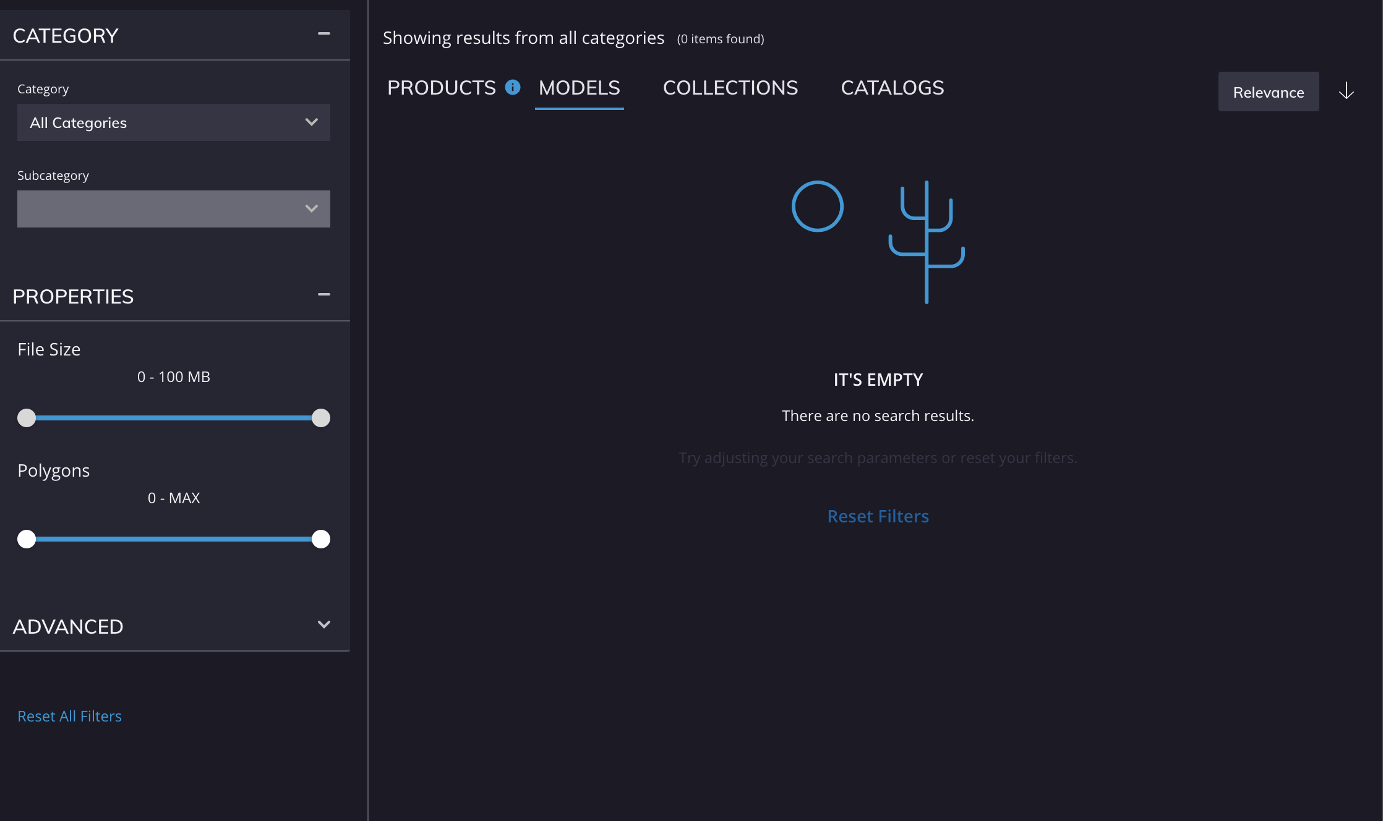Click Polygons minimum slider handle

(27, 539)
